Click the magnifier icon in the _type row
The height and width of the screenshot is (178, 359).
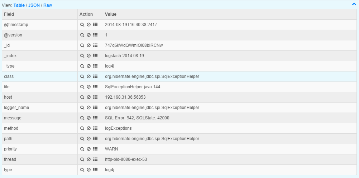[82, 66]
